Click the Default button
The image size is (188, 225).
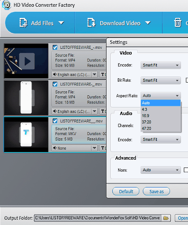pyautogui.click(x=126, y=191)
